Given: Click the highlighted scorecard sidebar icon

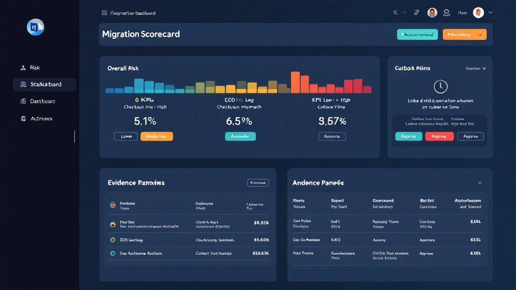Looking at the screenshot, I should coord(23,85).
